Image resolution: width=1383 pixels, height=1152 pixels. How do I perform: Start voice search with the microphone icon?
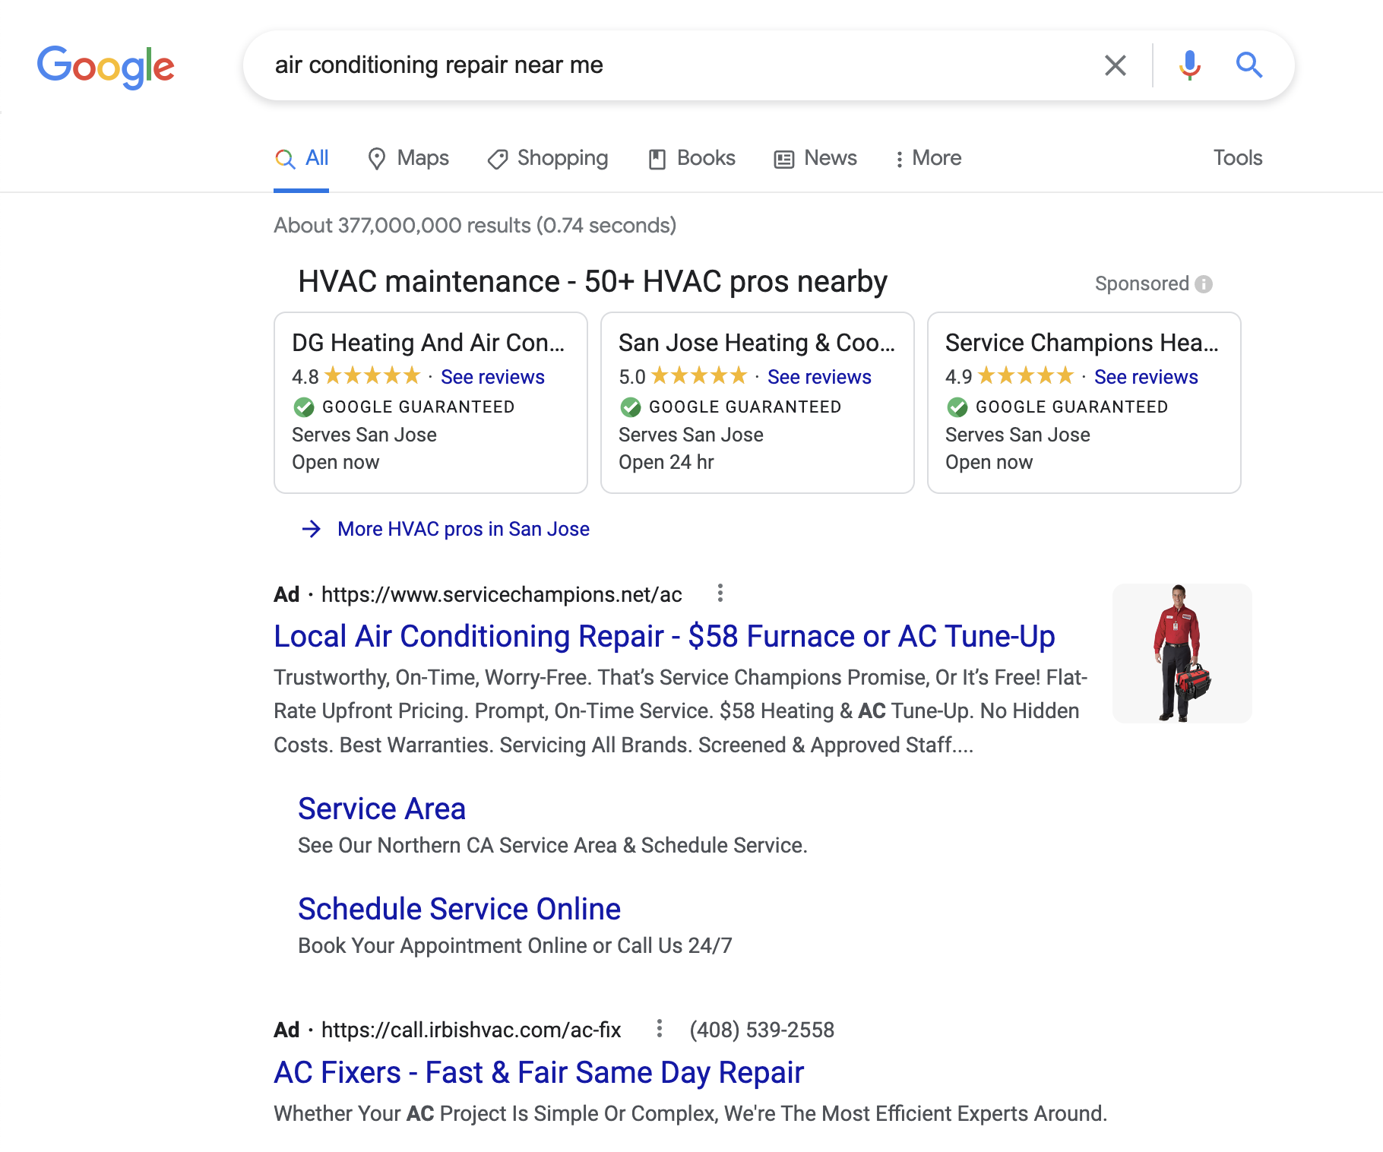(1189, 65)
